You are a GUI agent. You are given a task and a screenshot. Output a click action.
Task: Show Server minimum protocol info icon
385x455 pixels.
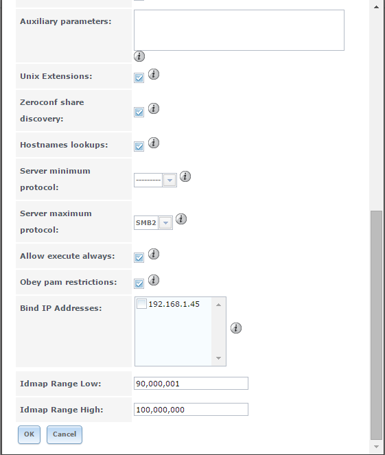click(185, 176)
